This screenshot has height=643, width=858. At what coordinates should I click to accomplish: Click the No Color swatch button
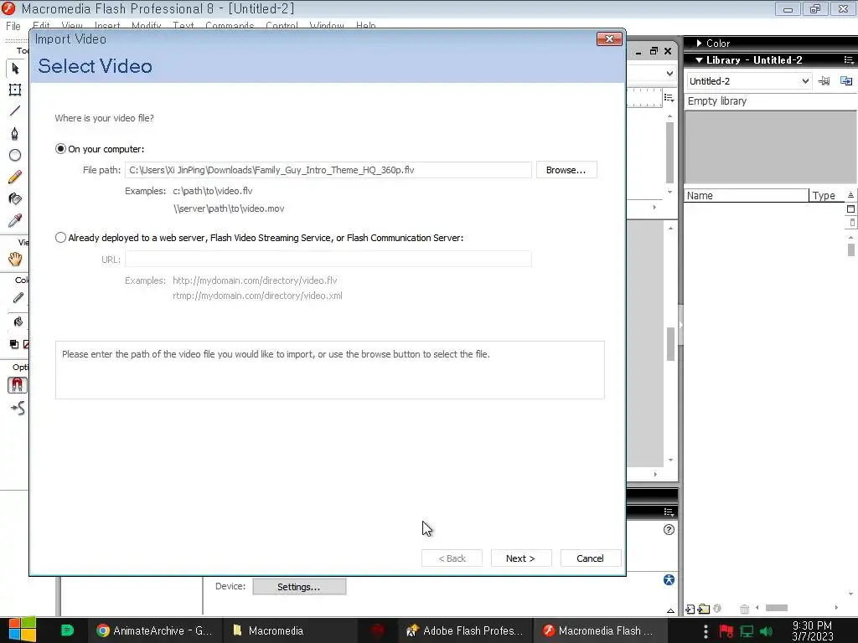tap(26, 344)
